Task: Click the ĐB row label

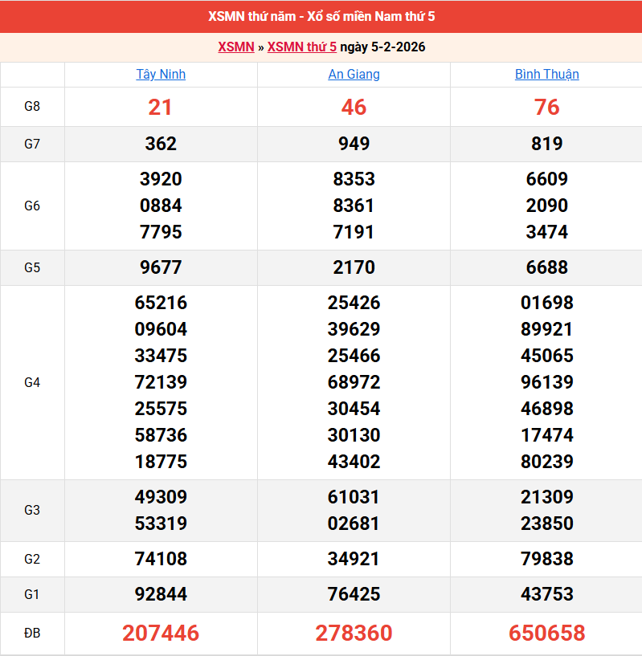Action: click(32, 634)
